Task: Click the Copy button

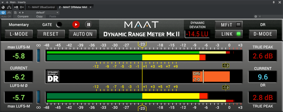Action: point(39,16)
